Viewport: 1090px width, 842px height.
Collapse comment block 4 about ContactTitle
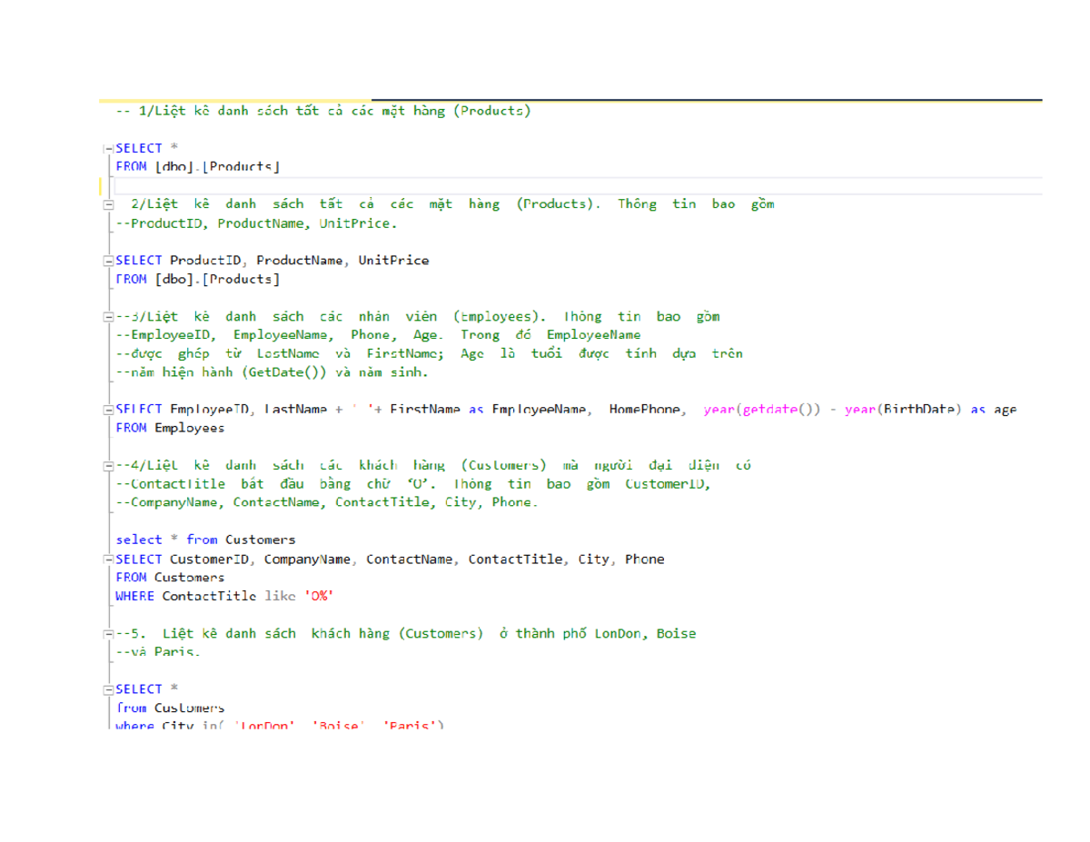[x=108, y=466]
